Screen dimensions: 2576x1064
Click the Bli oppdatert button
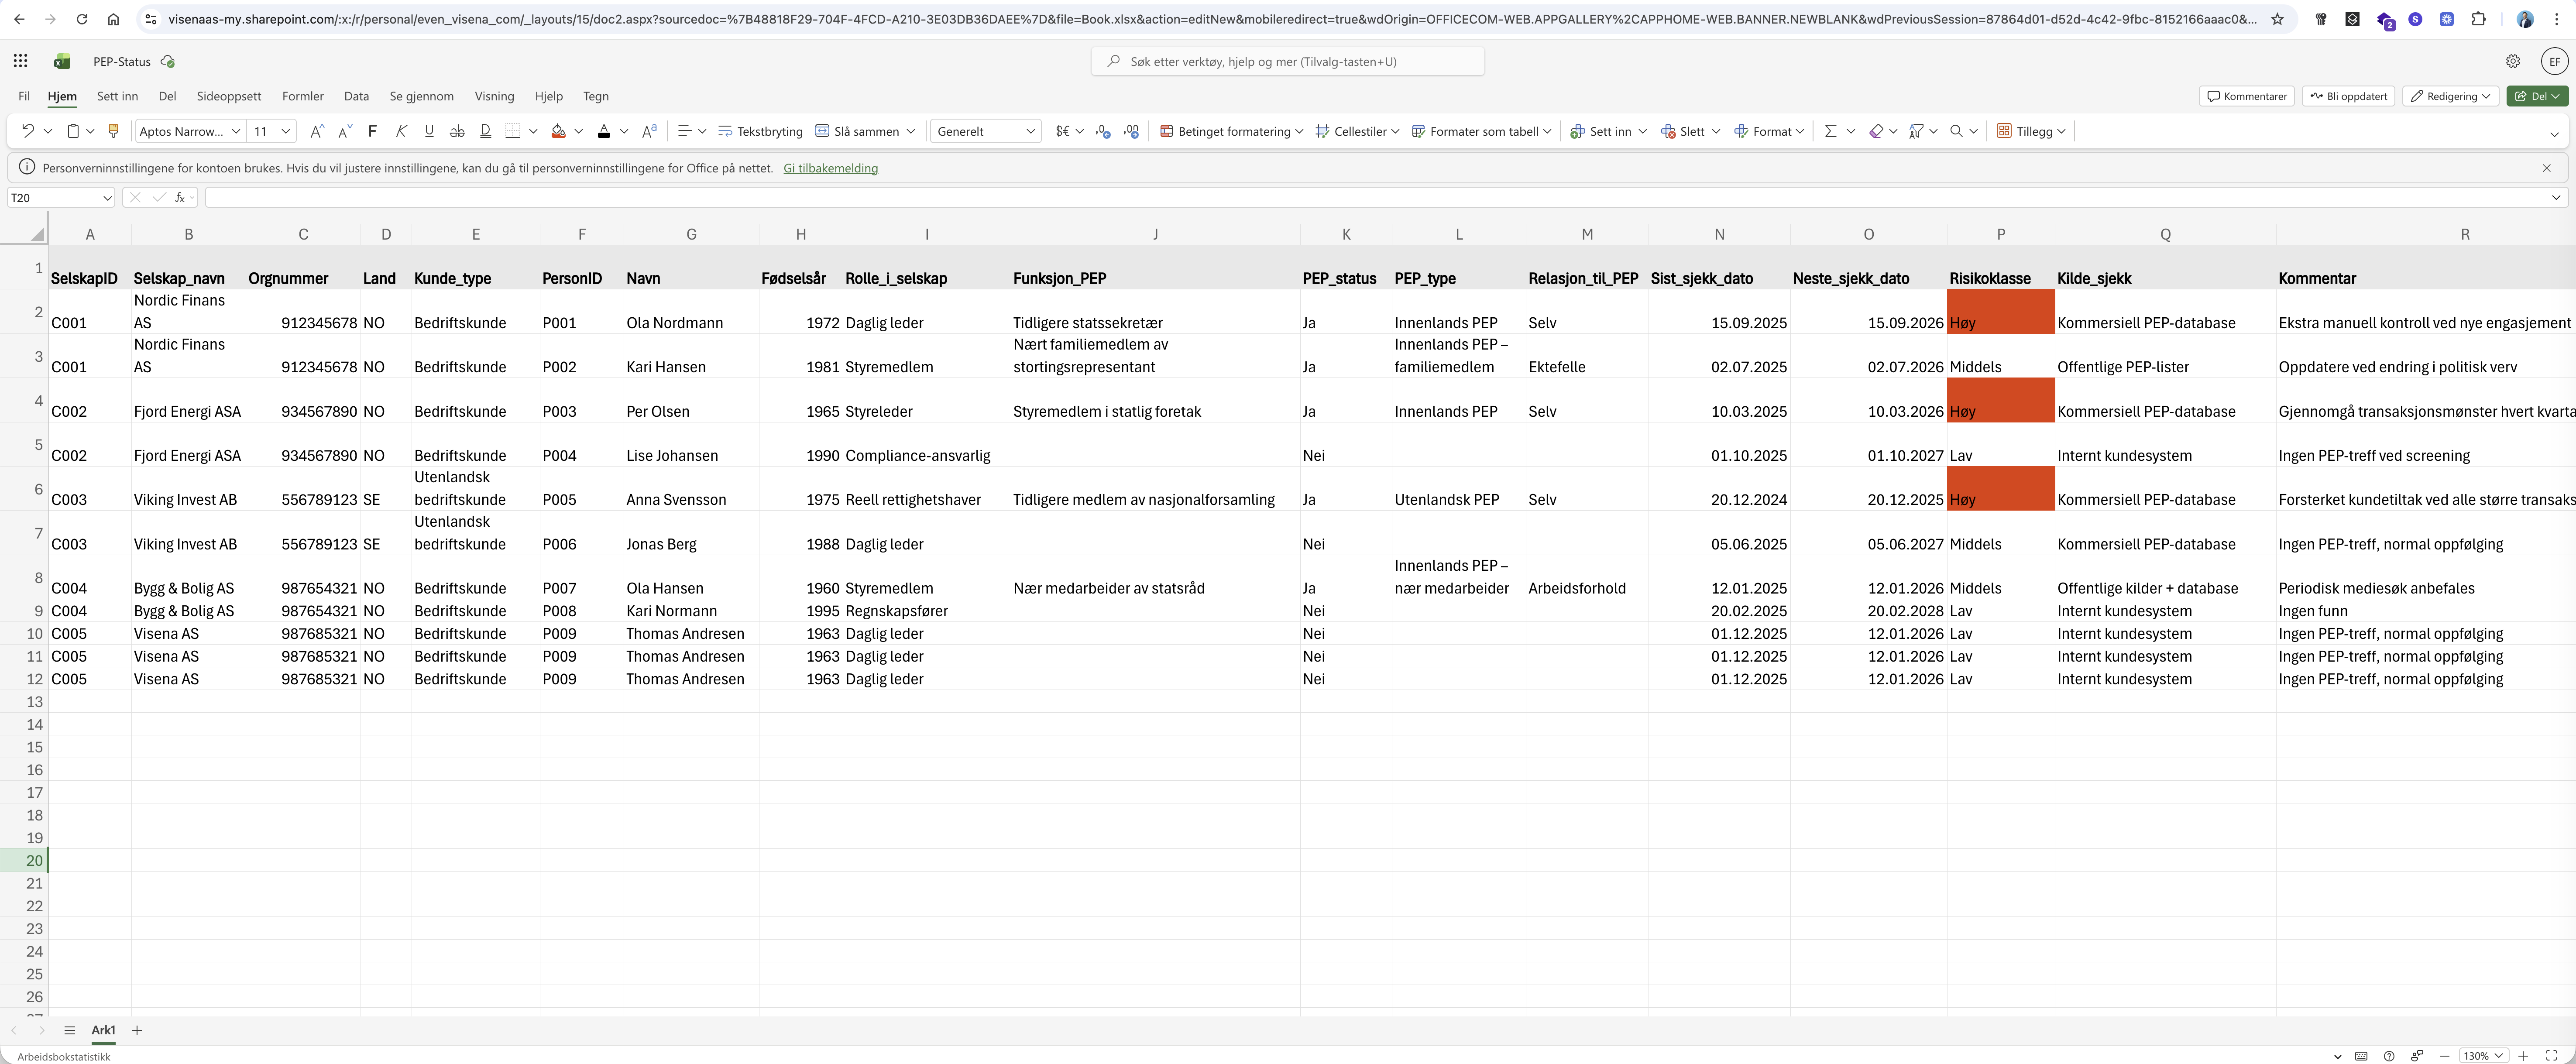click(2348, 96)
